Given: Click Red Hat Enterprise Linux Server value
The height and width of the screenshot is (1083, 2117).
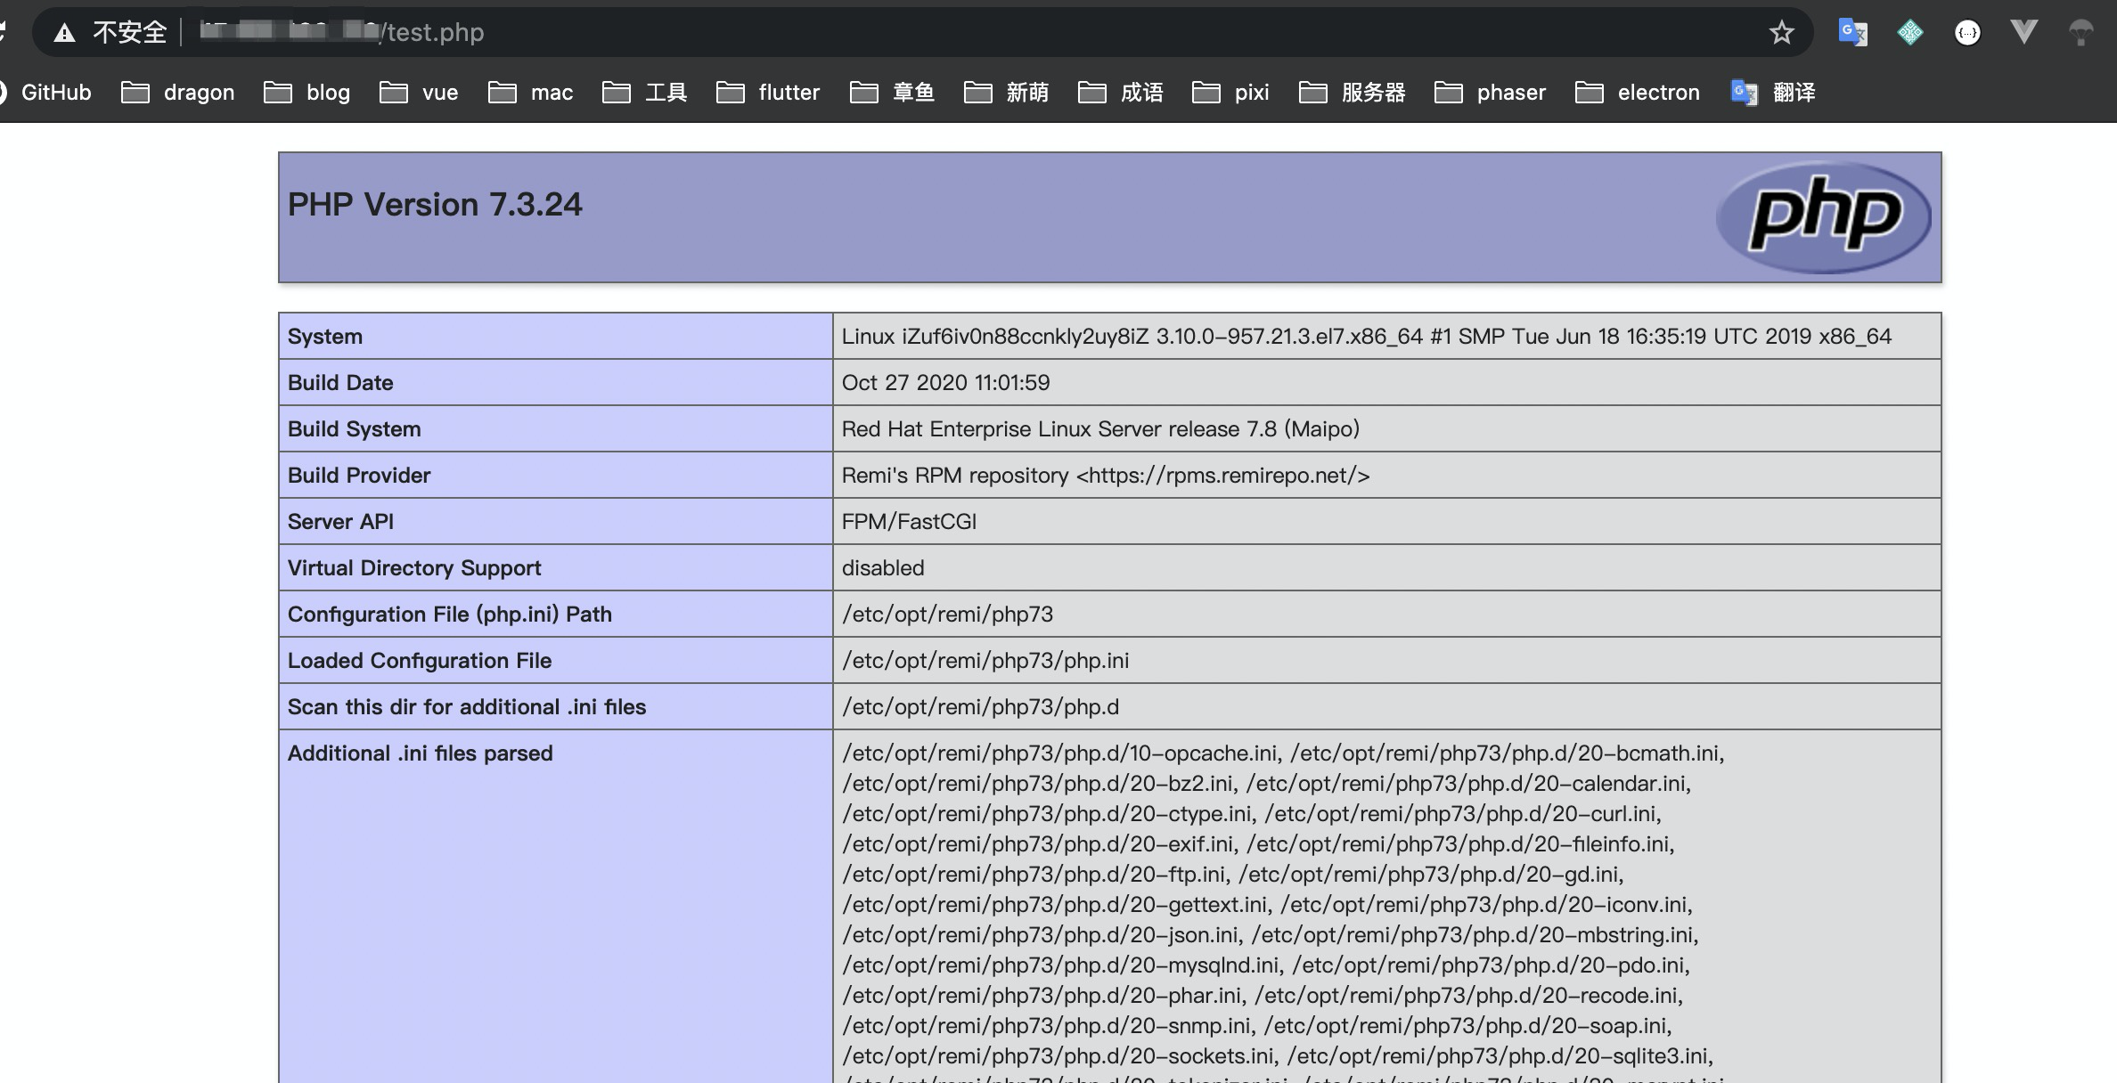Looking at the screenshot, I should [1100, 429].
